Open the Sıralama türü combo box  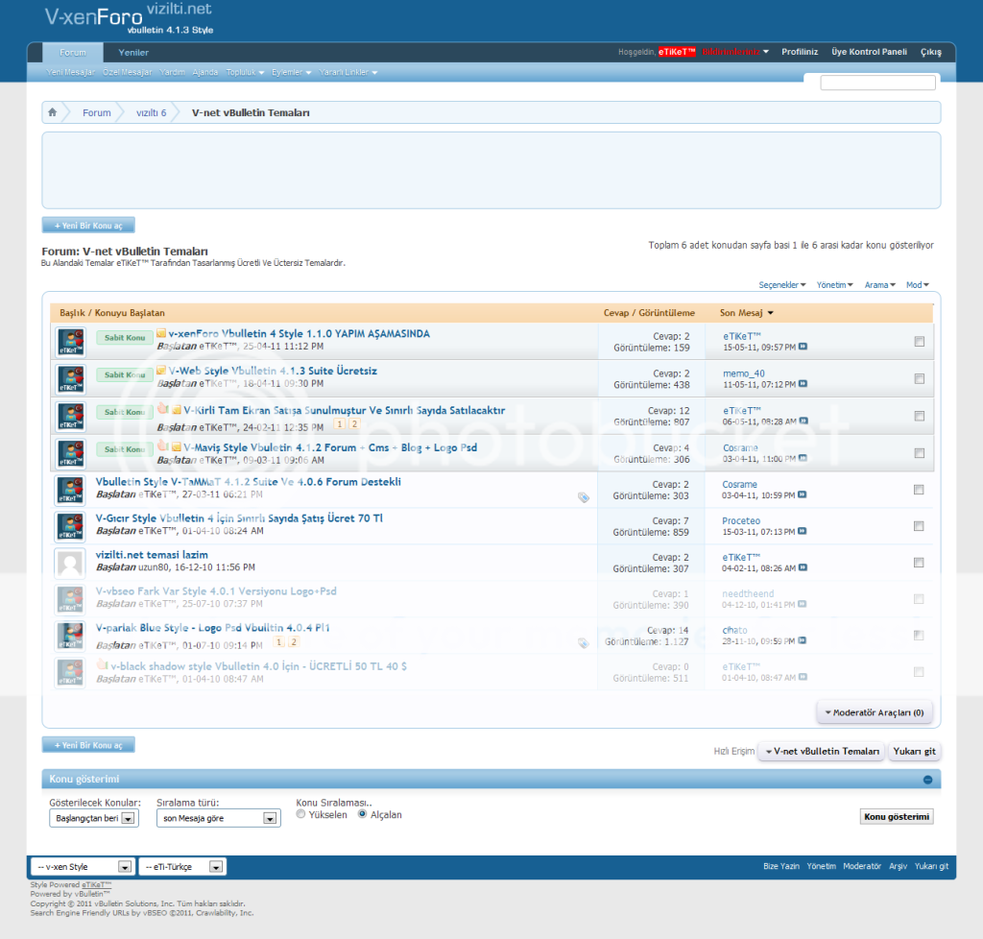(x=219, y=819)
